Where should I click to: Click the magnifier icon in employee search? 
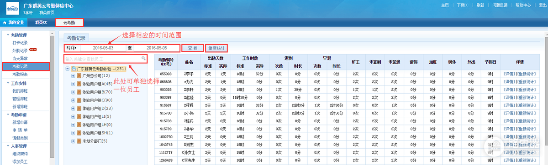pos(143,59)
